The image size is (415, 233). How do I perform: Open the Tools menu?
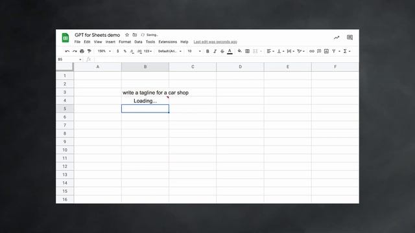(150, 41)
